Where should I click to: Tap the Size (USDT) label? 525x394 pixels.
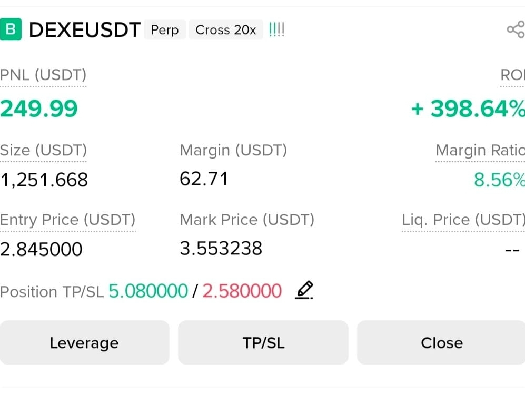click(x=43, y=151)
